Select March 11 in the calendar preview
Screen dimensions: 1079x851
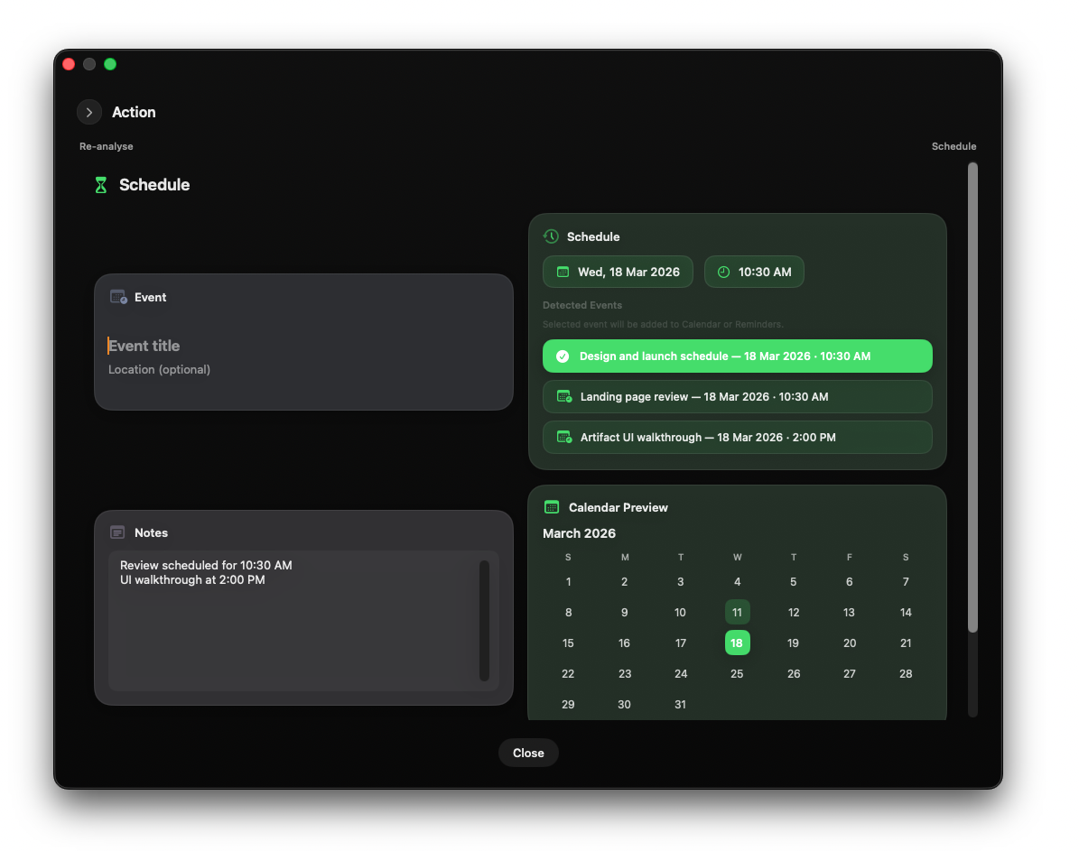click(x=737, y=612)
